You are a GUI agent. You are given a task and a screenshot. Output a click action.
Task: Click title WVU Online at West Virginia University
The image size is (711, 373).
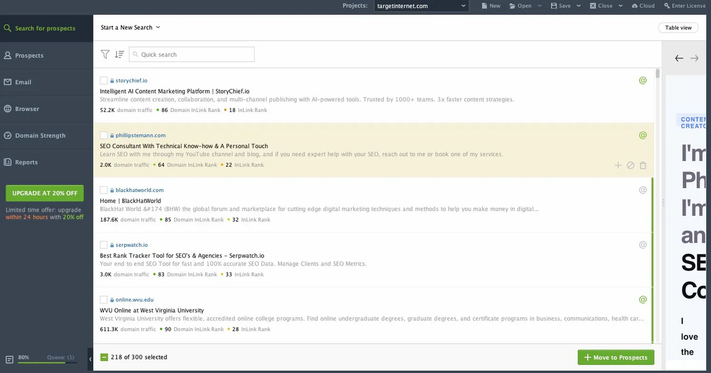(x=152, y=311)
